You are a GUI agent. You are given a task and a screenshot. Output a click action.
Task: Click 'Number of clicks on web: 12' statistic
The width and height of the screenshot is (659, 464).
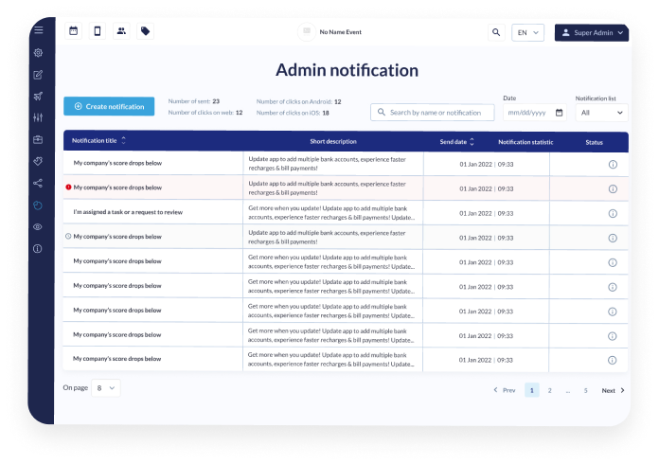click(205, 113)
